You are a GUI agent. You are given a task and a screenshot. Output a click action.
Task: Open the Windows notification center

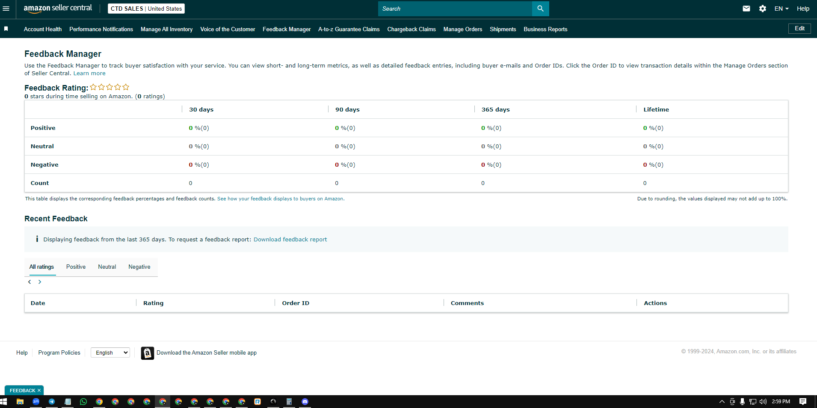(803, 402)
